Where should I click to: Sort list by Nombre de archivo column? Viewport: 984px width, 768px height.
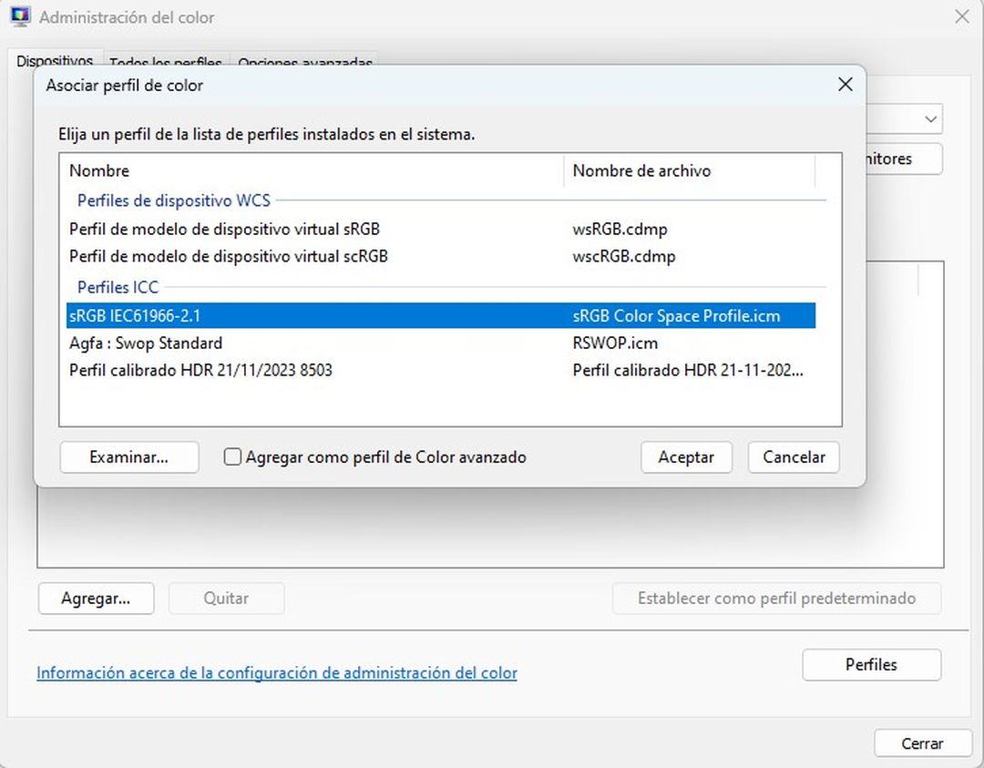pos(642,170)
